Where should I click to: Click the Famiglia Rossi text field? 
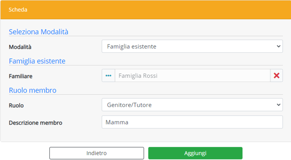(192, 75)
